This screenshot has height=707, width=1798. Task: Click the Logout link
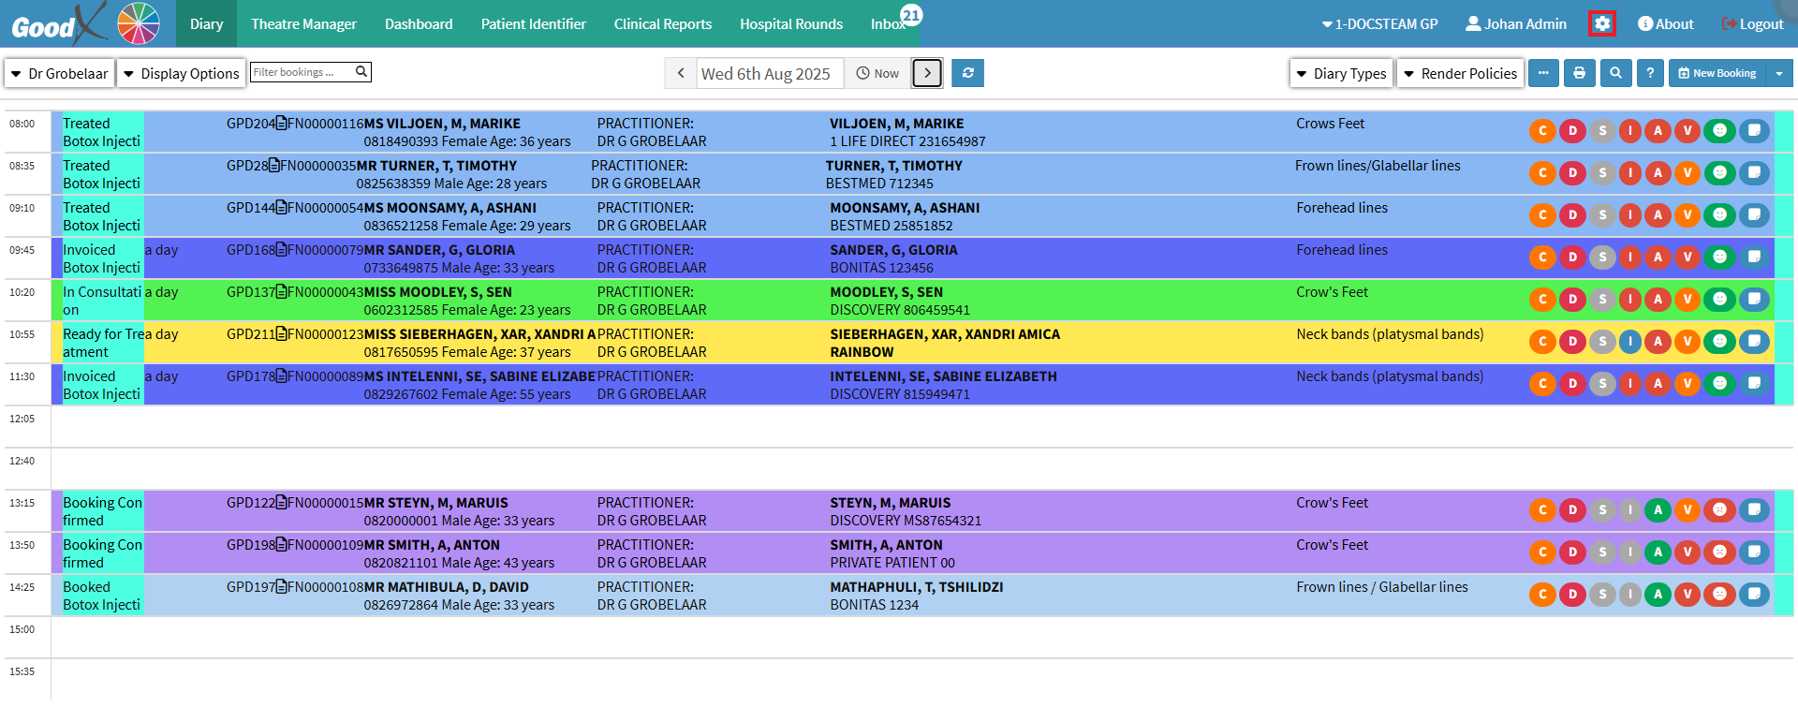point(1752,23)
